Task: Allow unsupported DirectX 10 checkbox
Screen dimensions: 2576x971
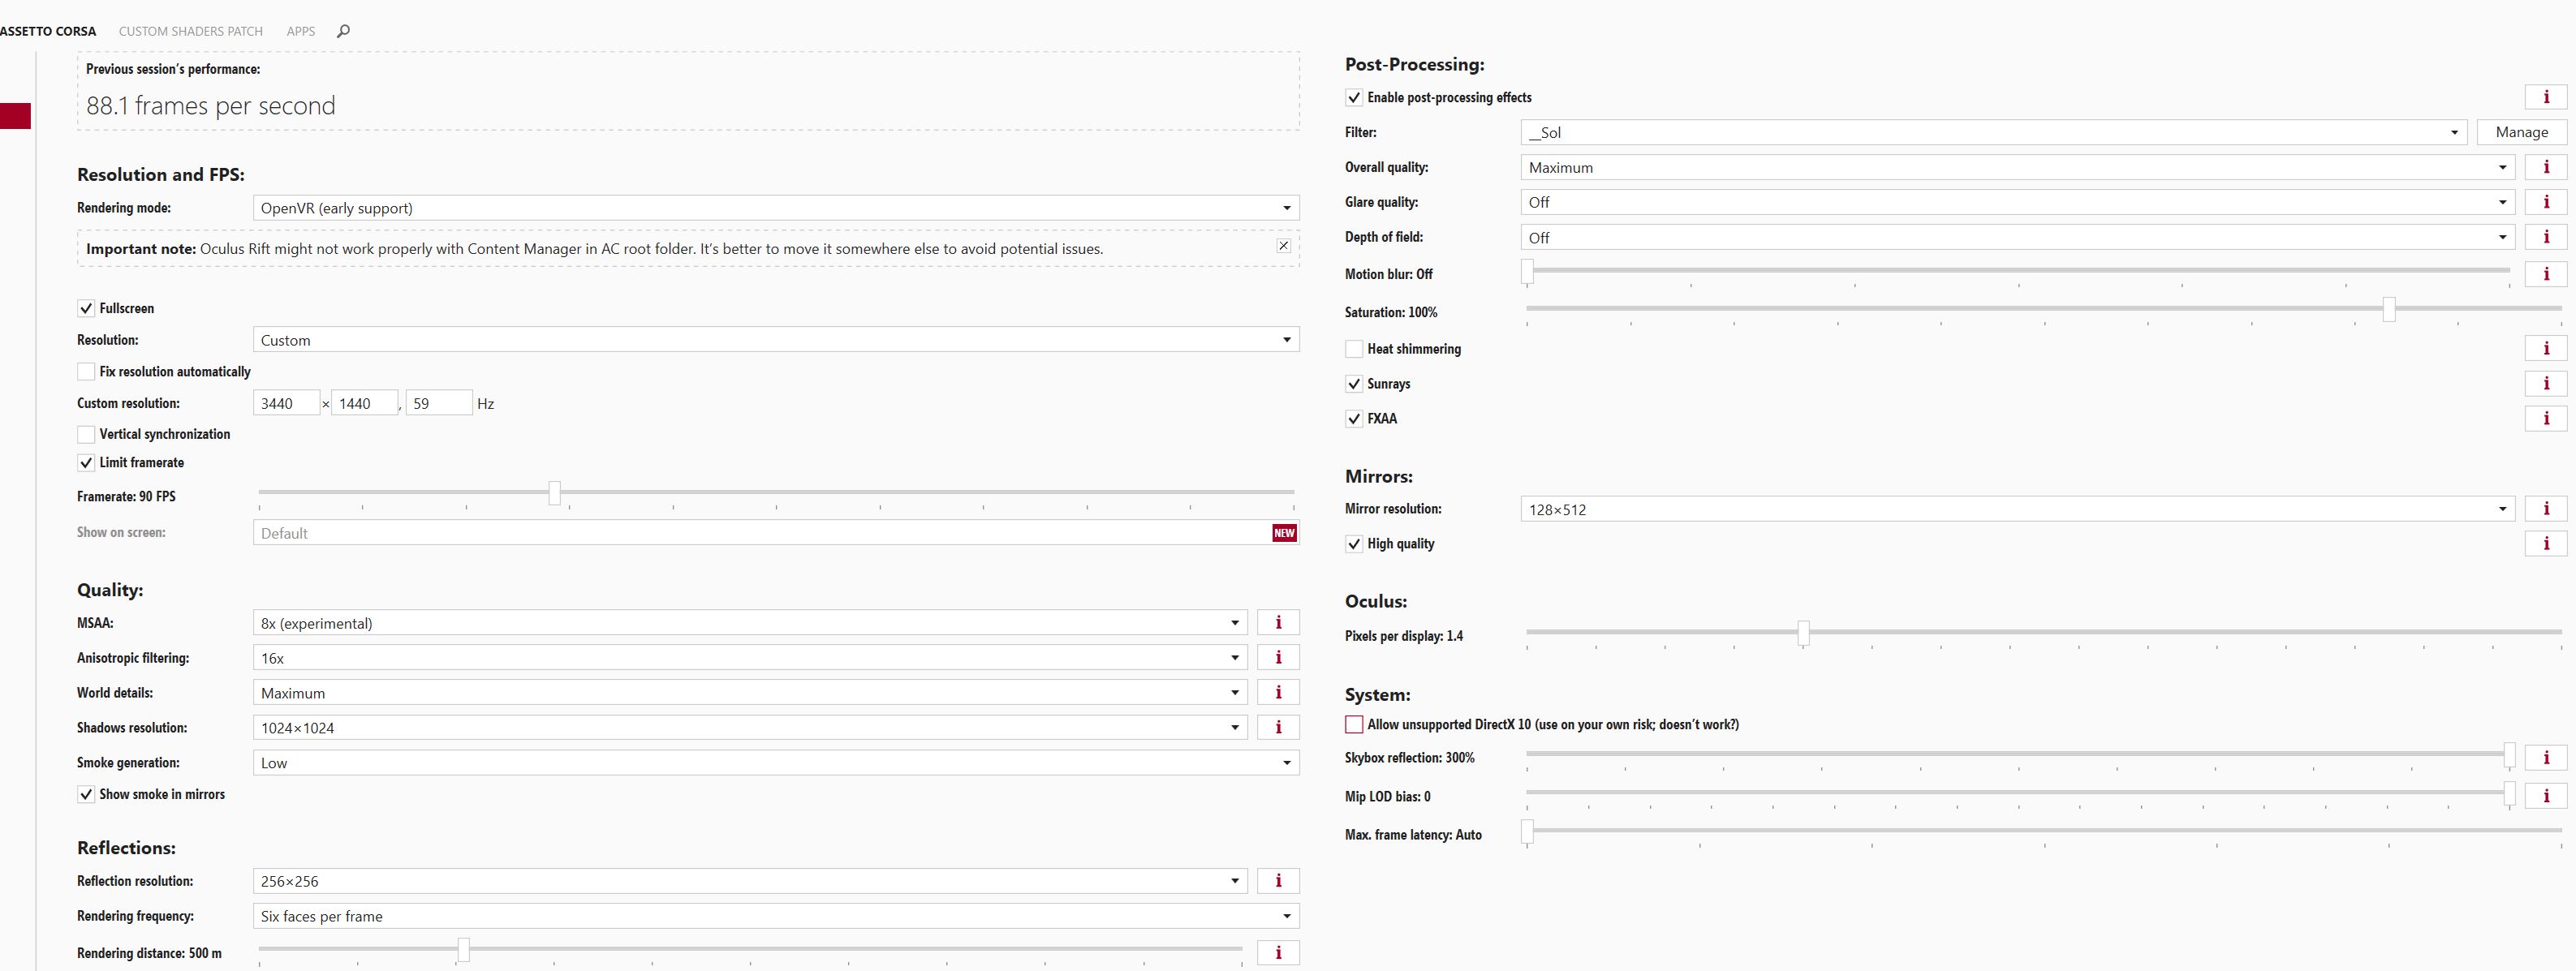Action: [1354, 724]
